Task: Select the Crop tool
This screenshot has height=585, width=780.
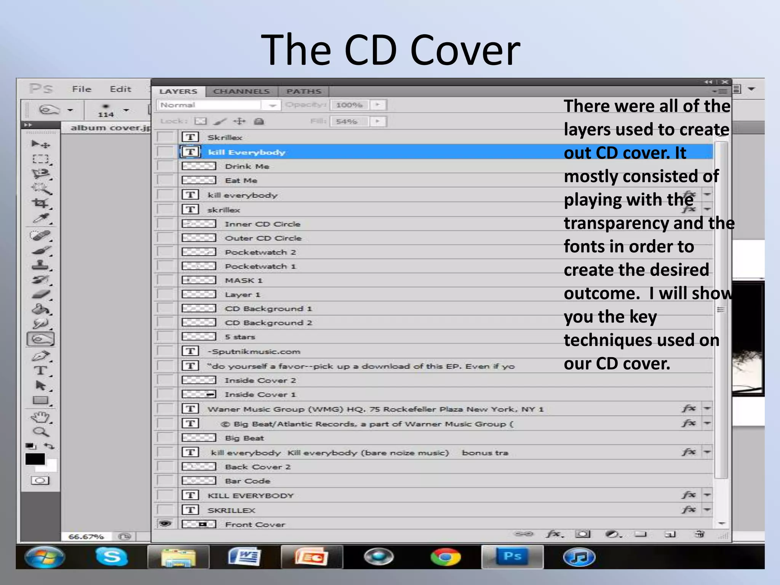Action: pyautogui.click(x=40, y=203)
